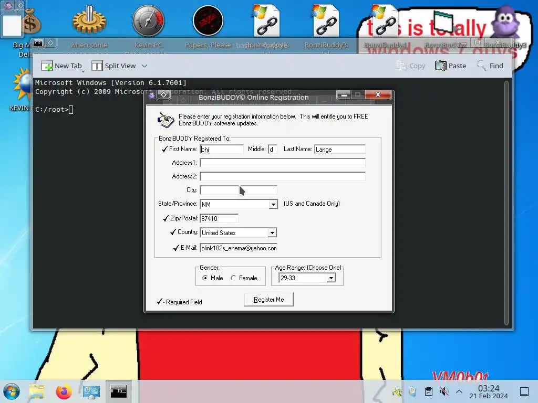Click the document tray icon beside the leaf

[x=413, y=391]
